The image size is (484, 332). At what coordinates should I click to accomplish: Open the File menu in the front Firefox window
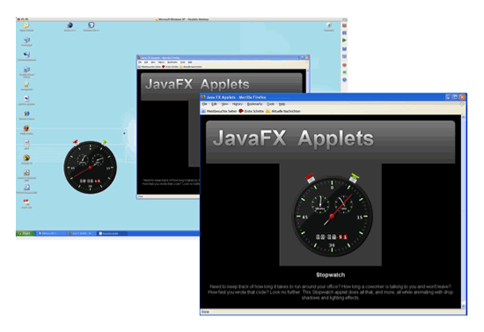(x=204, y=105)
